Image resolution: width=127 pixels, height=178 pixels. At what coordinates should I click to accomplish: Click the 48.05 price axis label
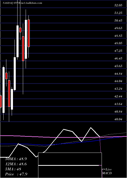coord(118,43)
